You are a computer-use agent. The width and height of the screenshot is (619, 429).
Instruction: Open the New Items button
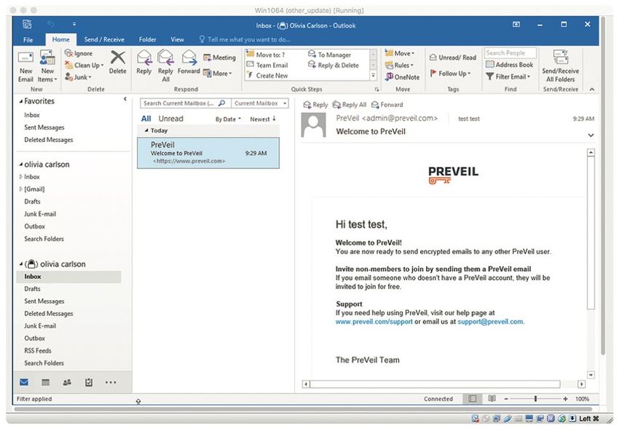click(x=47, y=66)
